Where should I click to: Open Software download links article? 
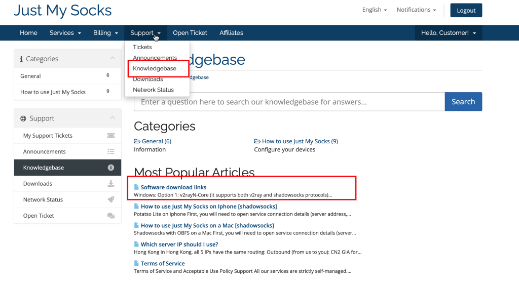coord(173,187)
